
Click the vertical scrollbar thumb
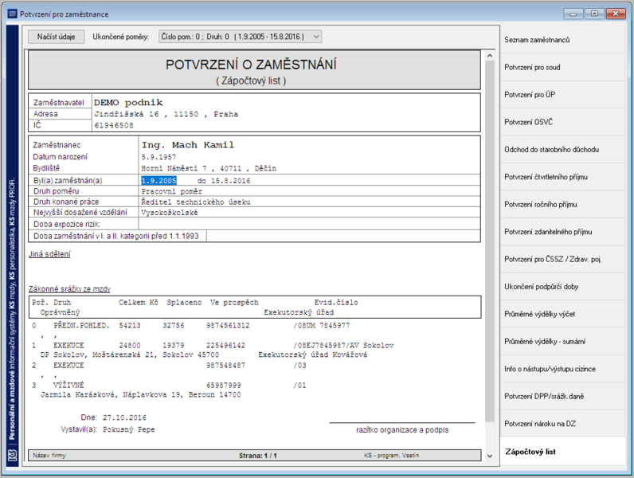pos(490,241)
